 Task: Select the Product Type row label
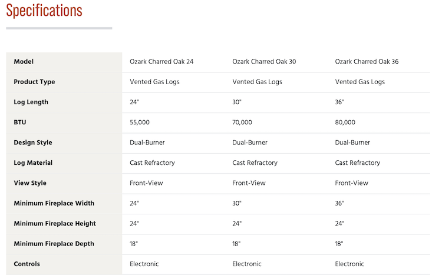pyautogui.click(x=34, y=82)
